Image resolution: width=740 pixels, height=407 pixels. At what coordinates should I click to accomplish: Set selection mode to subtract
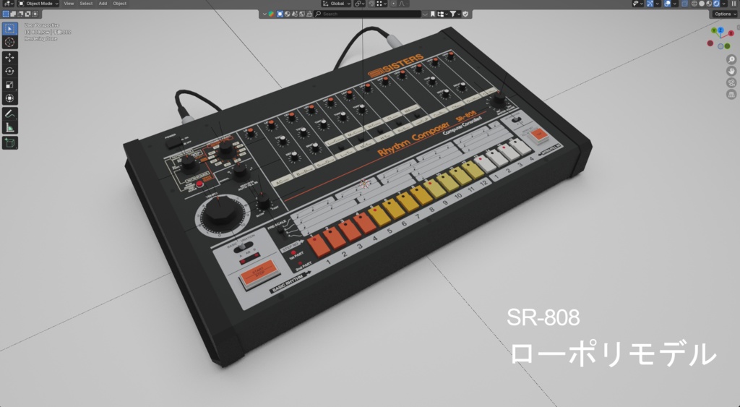(20, 14)
